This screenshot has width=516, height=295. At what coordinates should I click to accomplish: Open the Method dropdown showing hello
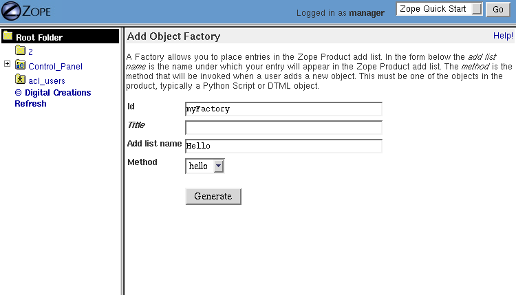[205, 166]
